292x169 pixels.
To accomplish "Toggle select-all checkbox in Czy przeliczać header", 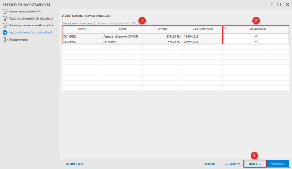I will coord(225,29).
